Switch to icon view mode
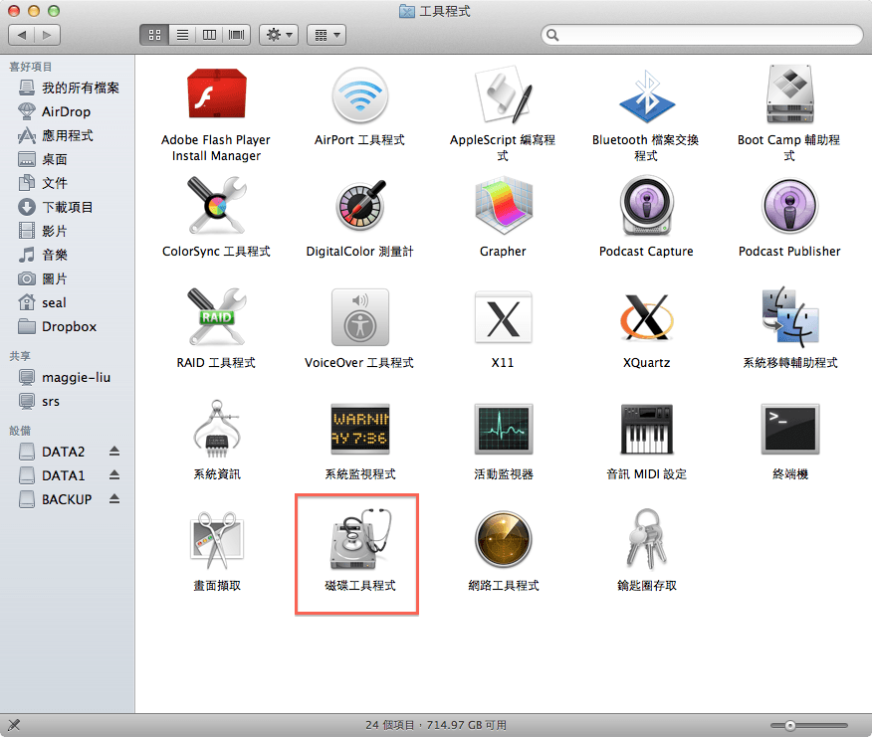The width and height of the screenshot is (872, 737). point(154,35)
